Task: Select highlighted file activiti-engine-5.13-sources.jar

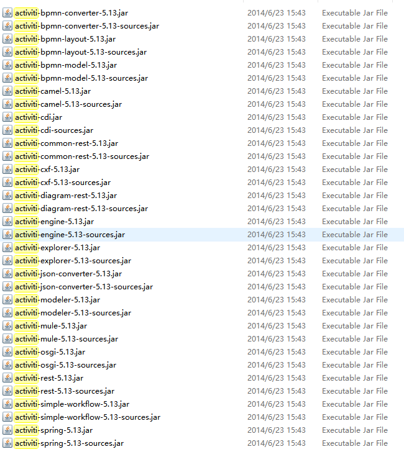Action: point(70,235)
